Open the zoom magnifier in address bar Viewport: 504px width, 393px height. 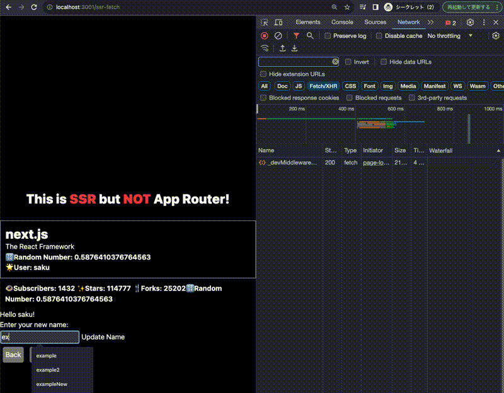click(335, 7)
